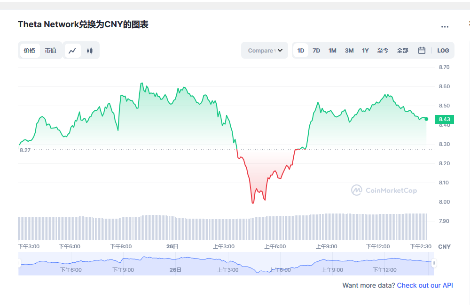Click the Want more data? text
Image resolution: width=470 pixels, height=305 pixels.
(368, 285)
